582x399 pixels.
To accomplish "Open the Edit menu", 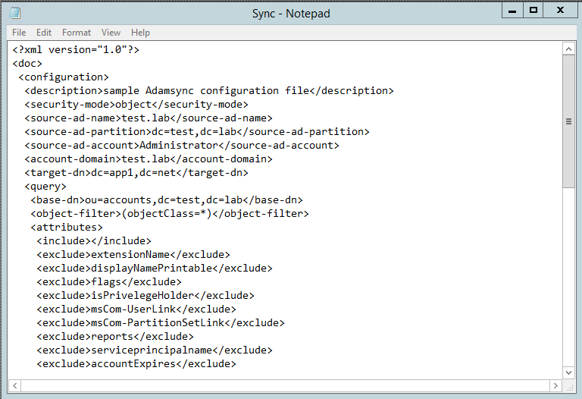I will [x=44, y=33].
